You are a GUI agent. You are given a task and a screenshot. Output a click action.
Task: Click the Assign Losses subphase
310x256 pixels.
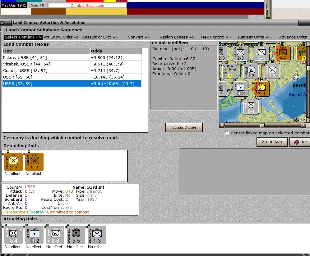[x=177, y=37]
